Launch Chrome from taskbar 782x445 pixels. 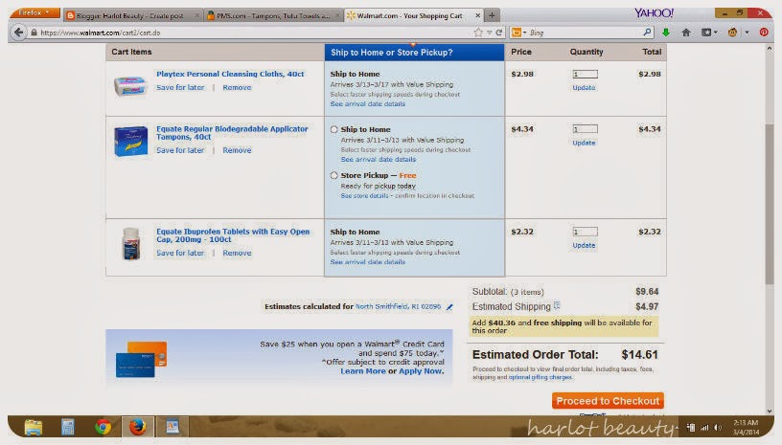(x=103, y=427)
